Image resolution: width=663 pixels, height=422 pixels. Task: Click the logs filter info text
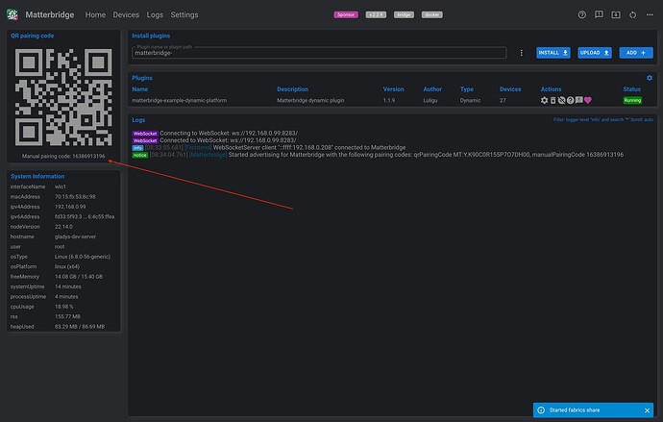[603, 119]
